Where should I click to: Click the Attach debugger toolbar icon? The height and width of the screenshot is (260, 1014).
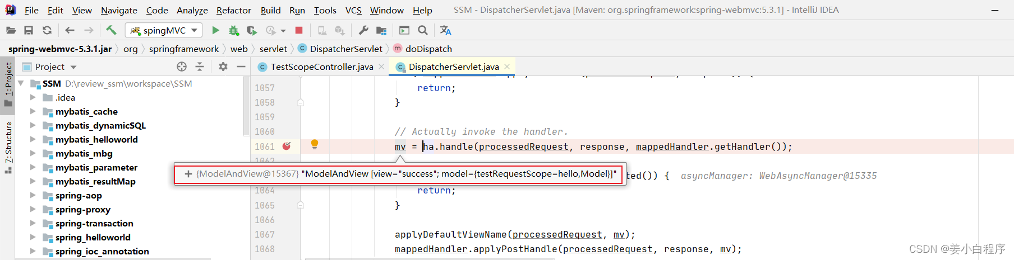(x=322, y=30)
